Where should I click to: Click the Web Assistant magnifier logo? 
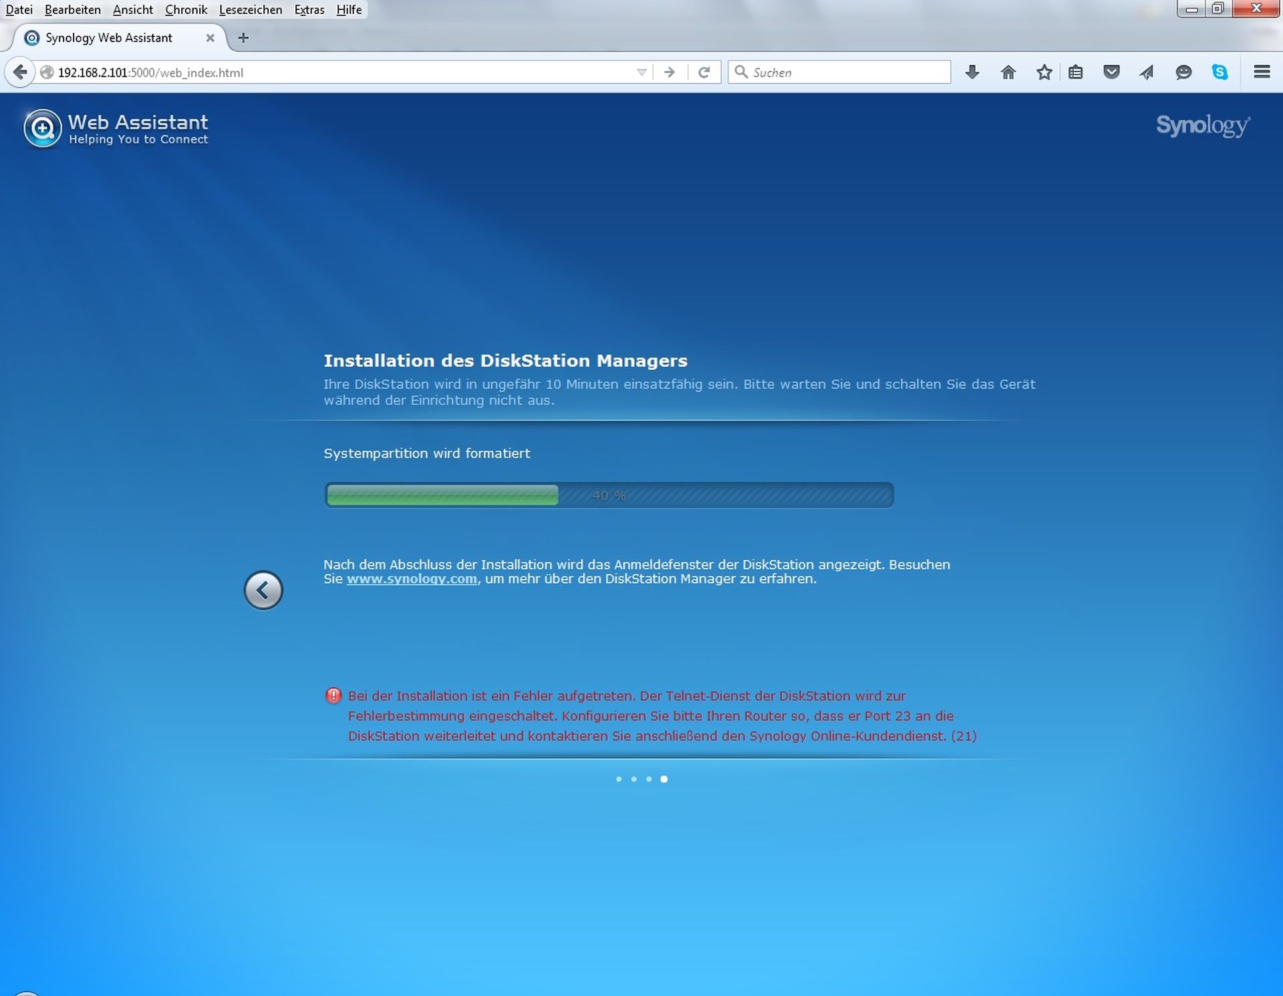coord(43,128)
